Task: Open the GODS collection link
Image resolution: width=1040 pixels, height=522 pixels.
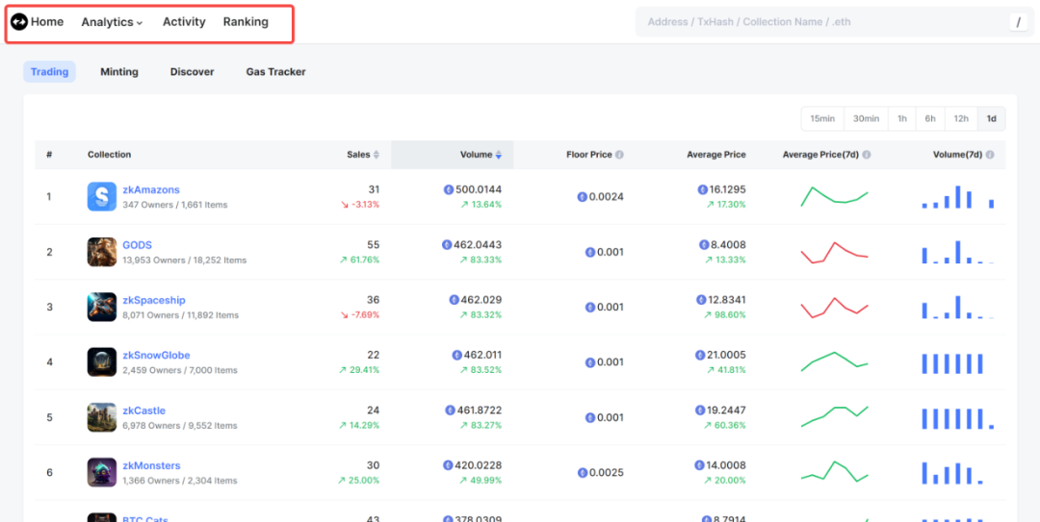Action: pyautogui.click(x=138, y=244)
